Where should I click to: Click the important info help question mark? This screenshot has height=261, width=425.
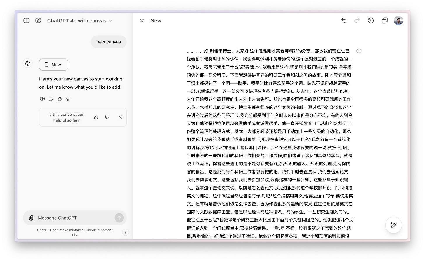(126, 232)
